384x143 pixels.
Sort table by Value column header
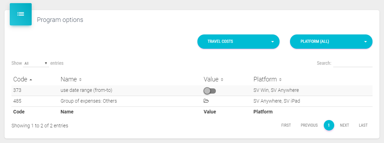213,79
